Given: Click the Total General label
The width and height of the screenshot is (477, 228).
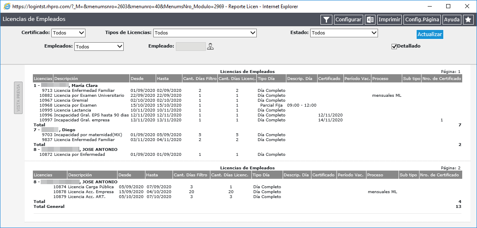Looking at the screenshot, I should click(x=49, y=206).
